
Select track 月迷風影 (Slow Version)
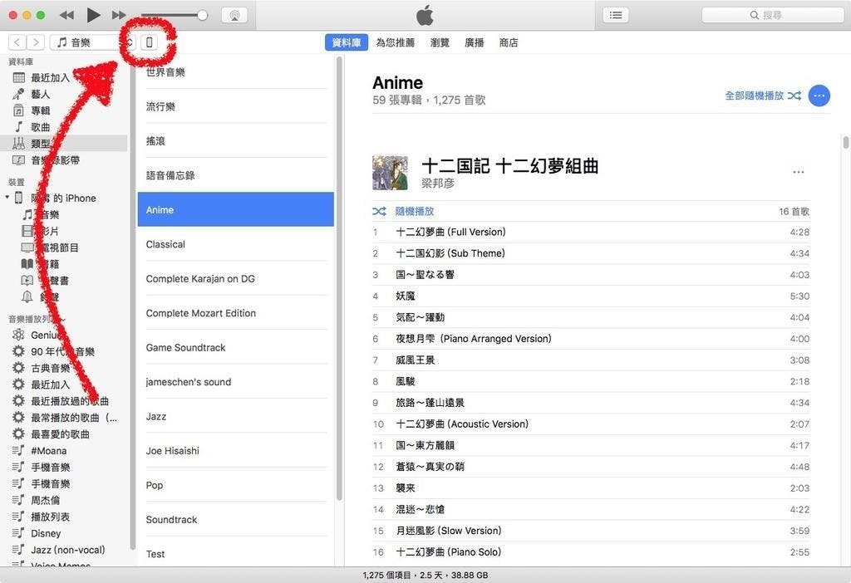pos(591,531)
